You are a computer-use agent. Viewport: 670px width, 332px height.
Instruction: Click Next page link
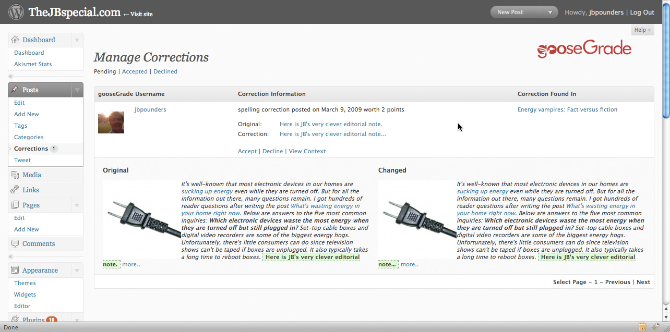point(643,282)
